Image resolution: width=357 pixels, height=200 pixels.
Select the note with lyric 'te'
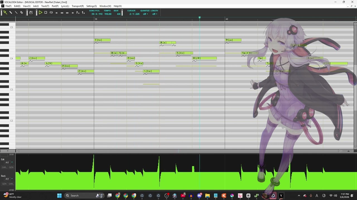pos(102,40)
